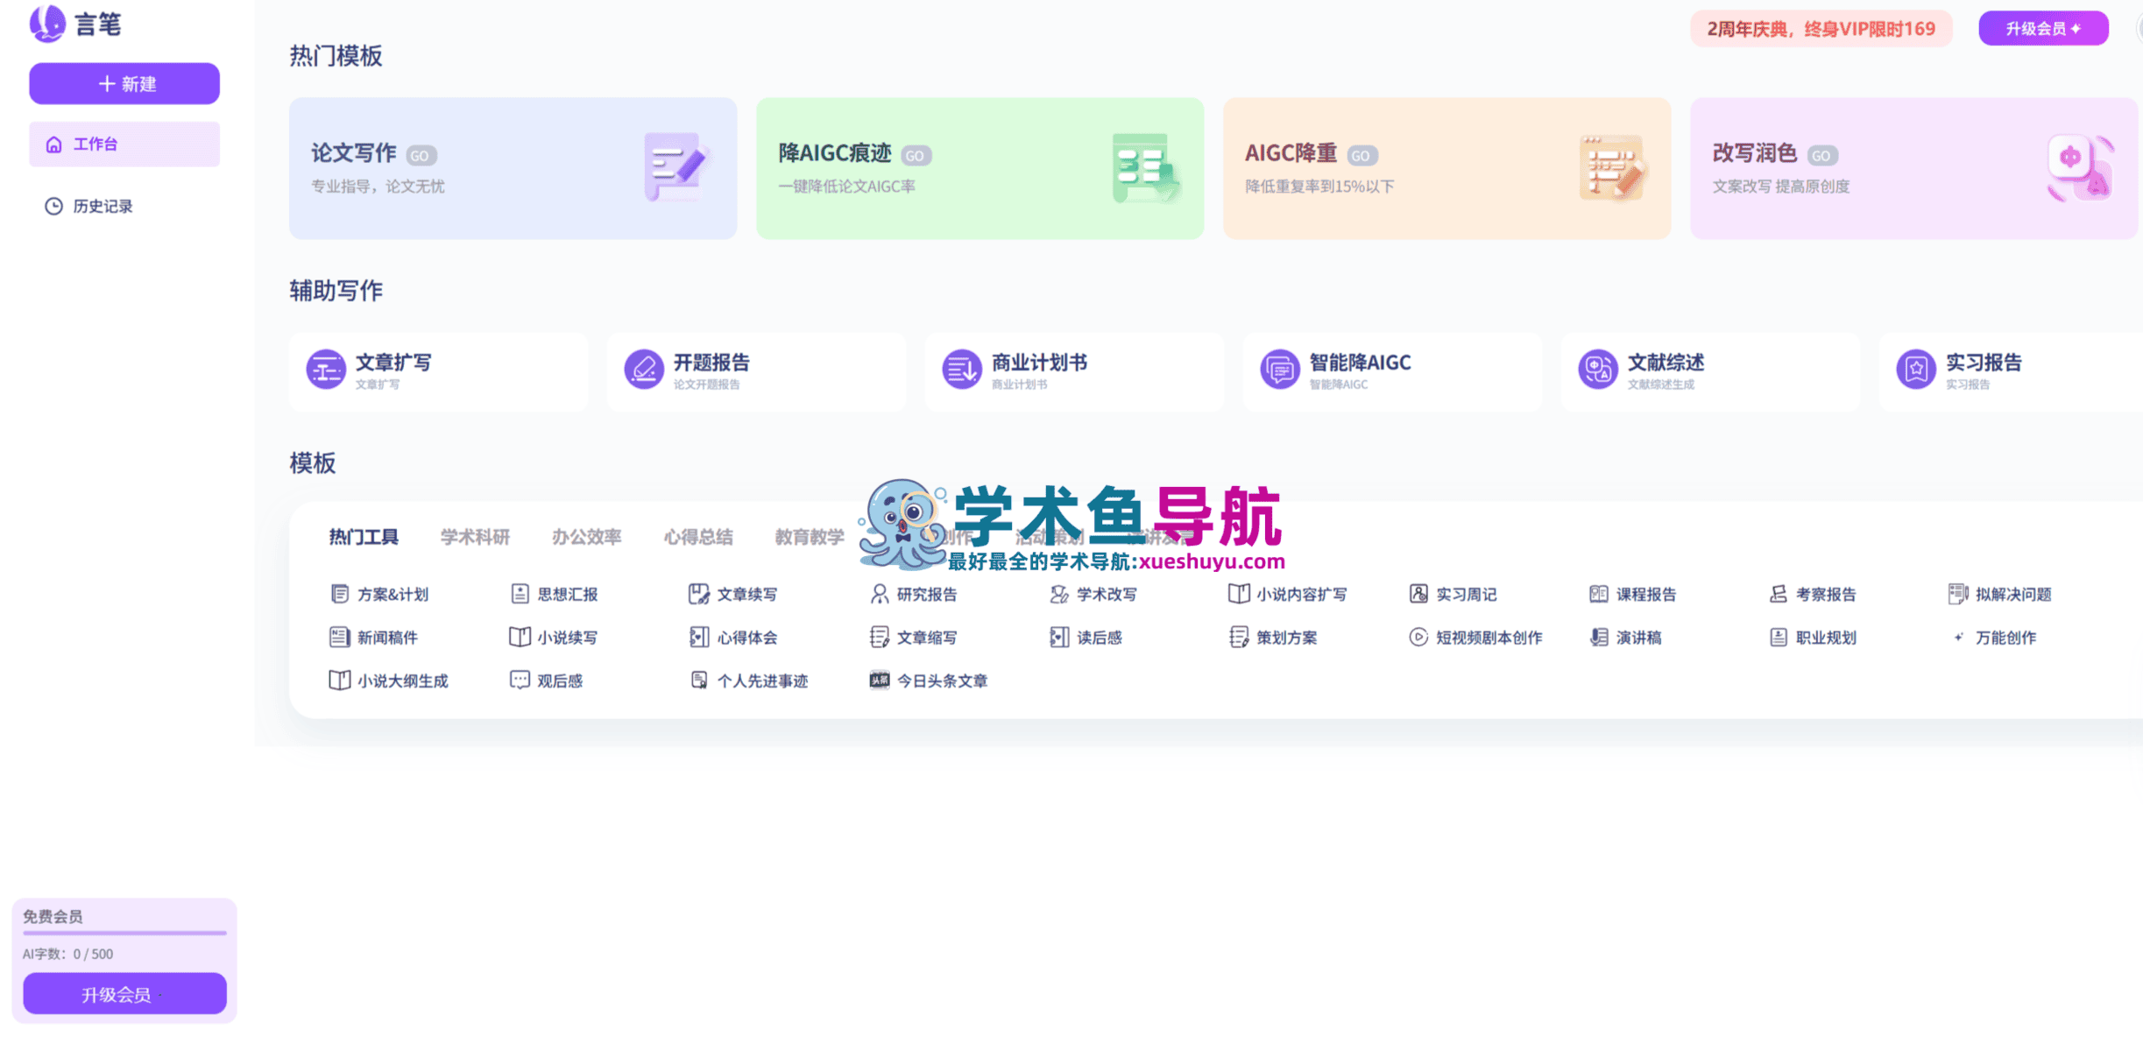
Task: Click the 文章续写 template icon
Action: (x=699, y=594)
